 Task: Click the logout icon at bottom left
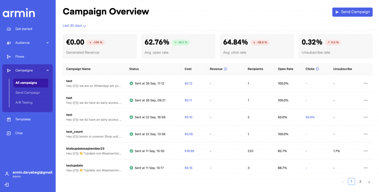pos(7,185)
